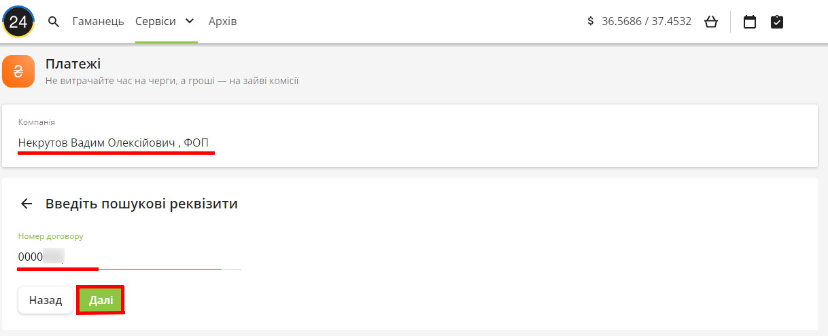Open the clipboard checkmark tasks icon
Viewport: 828px width, 336px height.
(777, 22)
